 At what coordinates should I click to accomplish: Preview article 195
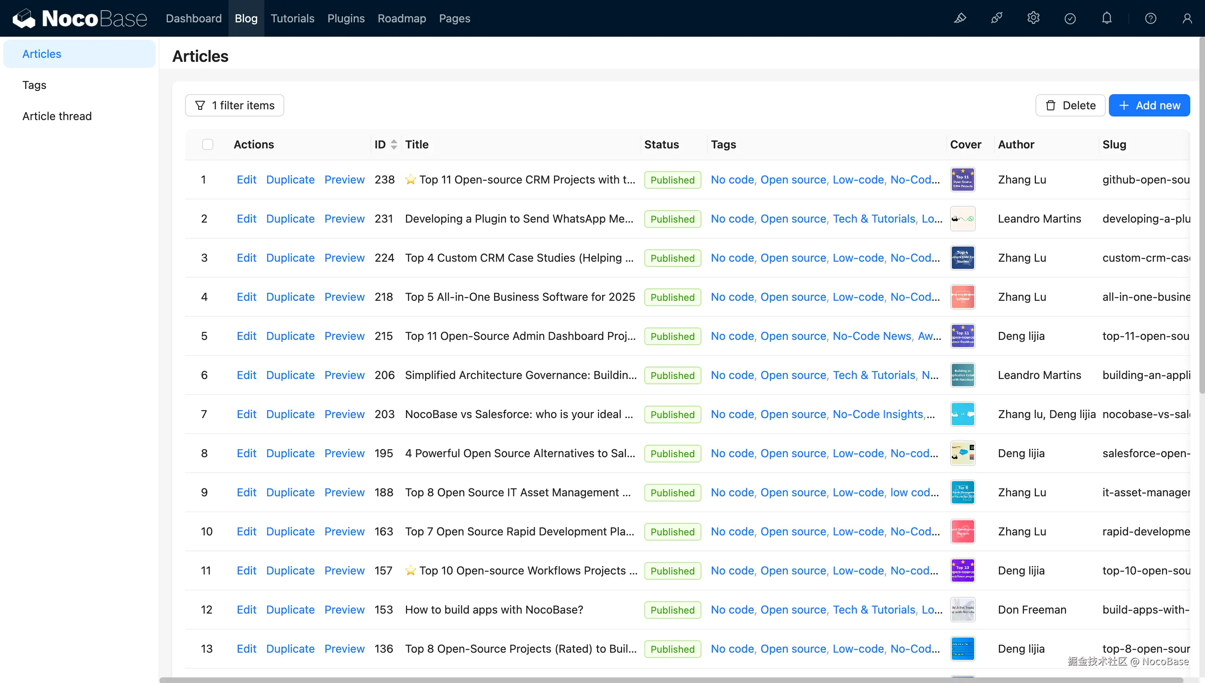pos(345,453)
